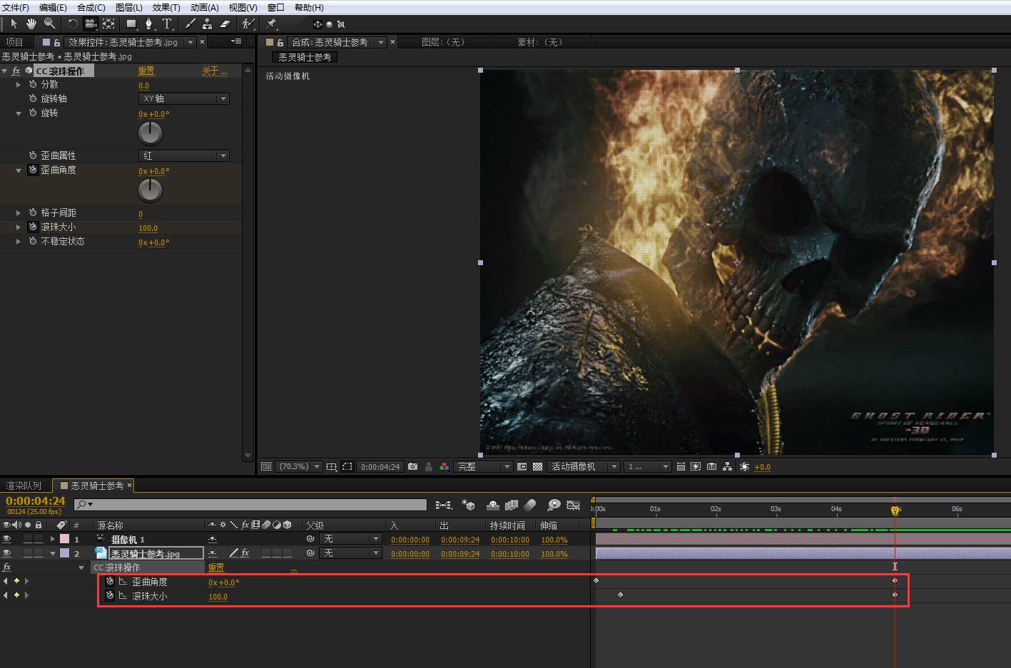Viewport: 1011px width, 668px height.
Task: Click the 关于 link for CC effect
Action: pos(213,71)
